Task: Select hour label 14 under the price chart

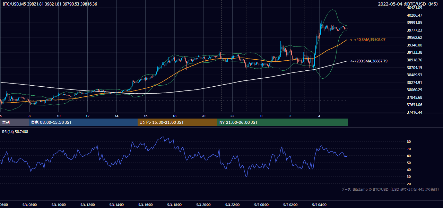Action: tap(116, 116)
